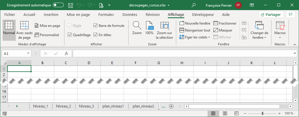The width and height of the screenshot is (299, 117).
Task: Expand the Macros dropdown
Action: click(x=280, y=30)
